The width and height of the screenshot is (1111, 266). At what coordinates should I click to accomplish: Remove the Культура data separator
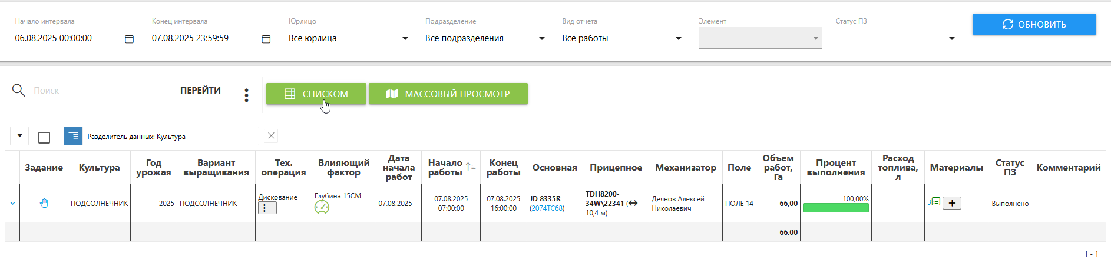click(x=271, y=136)
